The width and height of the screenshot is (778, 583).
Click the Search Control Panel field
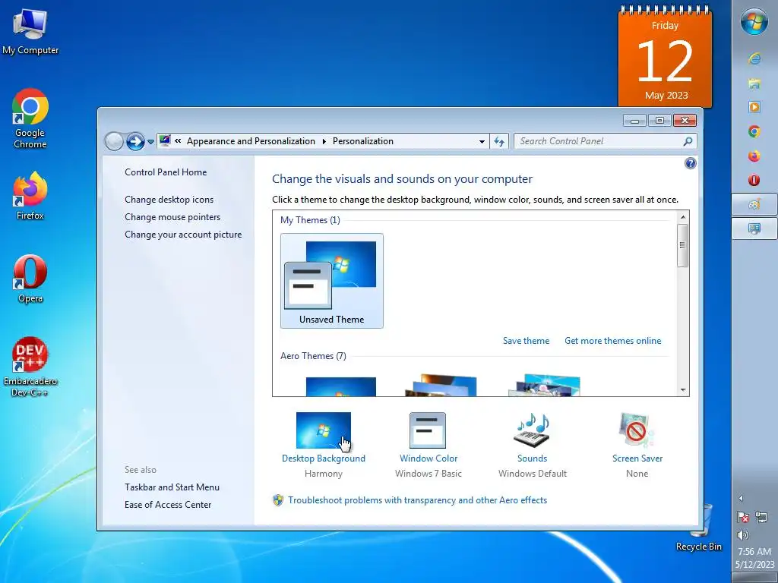[x=599, y=141]
